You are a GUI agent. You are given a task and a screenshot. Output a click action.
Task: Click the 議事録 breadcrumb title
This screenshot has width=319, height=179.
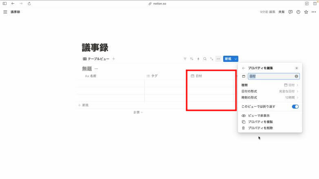16,12
